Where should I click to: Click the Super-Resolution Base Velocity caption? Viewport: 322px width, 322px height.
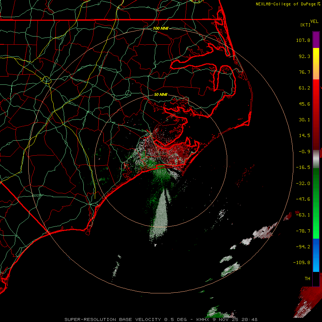tap(161, 319)
